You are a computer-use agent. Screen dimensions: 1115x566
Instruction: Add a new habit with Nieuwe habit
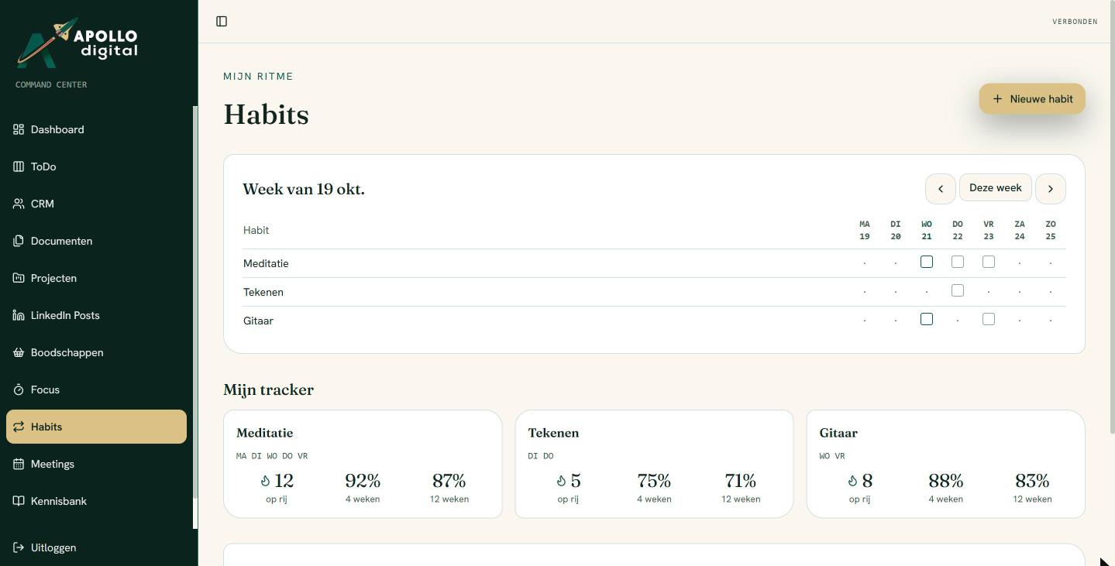1032,99
